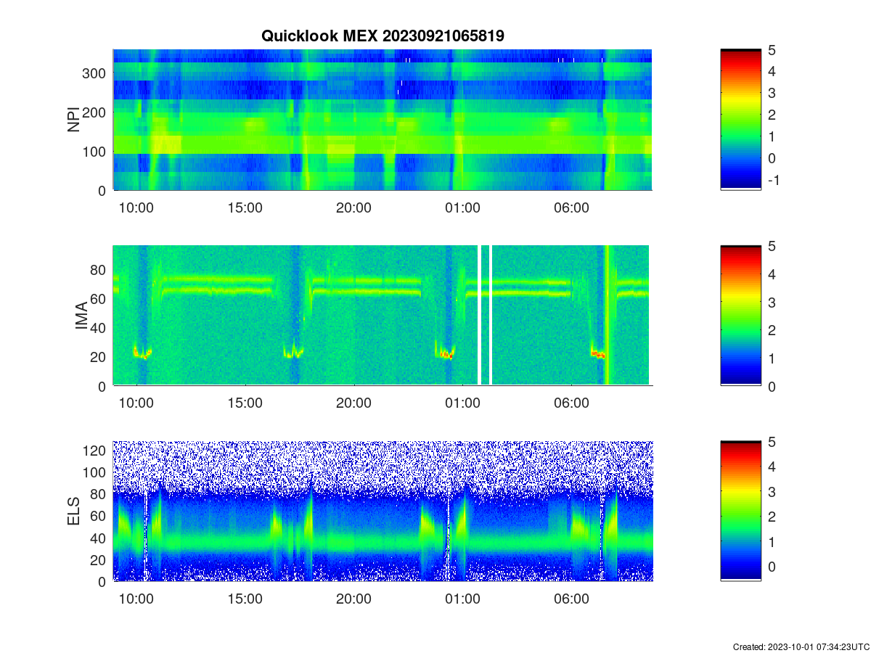
Task: Click the 06:00 tick under the ELS plot
Action: (x=571, y=599)
